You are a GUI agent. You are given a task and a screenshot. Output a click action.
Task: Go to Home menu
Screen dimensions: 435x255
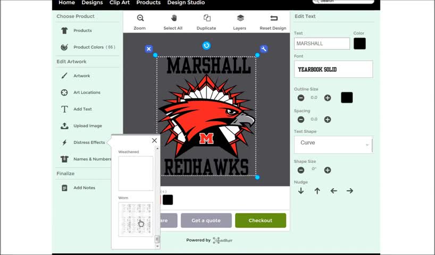(66, 3)
